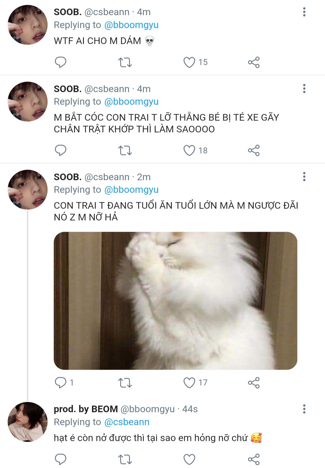
Task: Reply to the 'WTF AI CHO M DÁM' tweet
Action: [60, 62]
